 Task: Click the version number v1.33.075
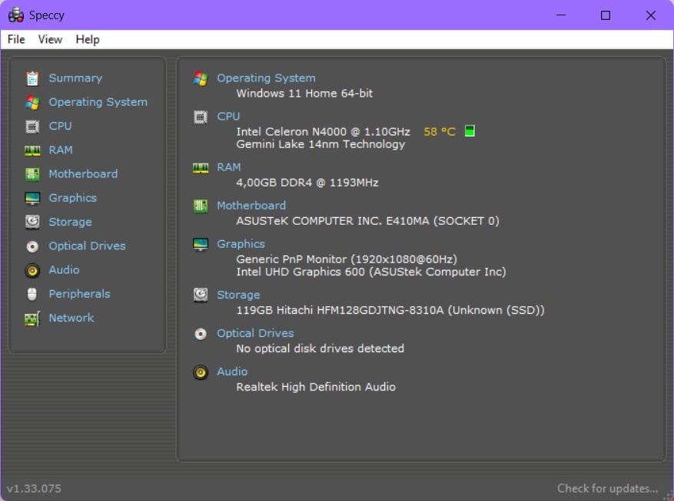34,488
